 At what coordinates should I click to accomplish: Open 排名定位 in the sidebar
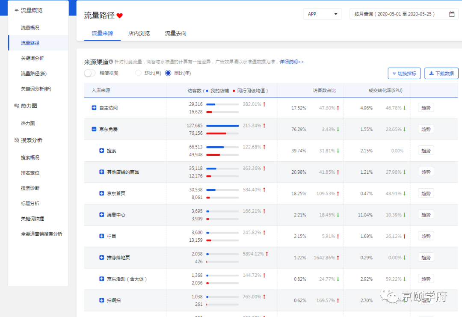[30, 173]
